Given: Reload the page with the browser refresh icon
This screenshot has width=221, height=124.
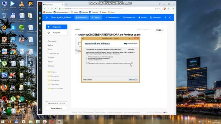Looking at the screenshot, I should click(52, 9).
